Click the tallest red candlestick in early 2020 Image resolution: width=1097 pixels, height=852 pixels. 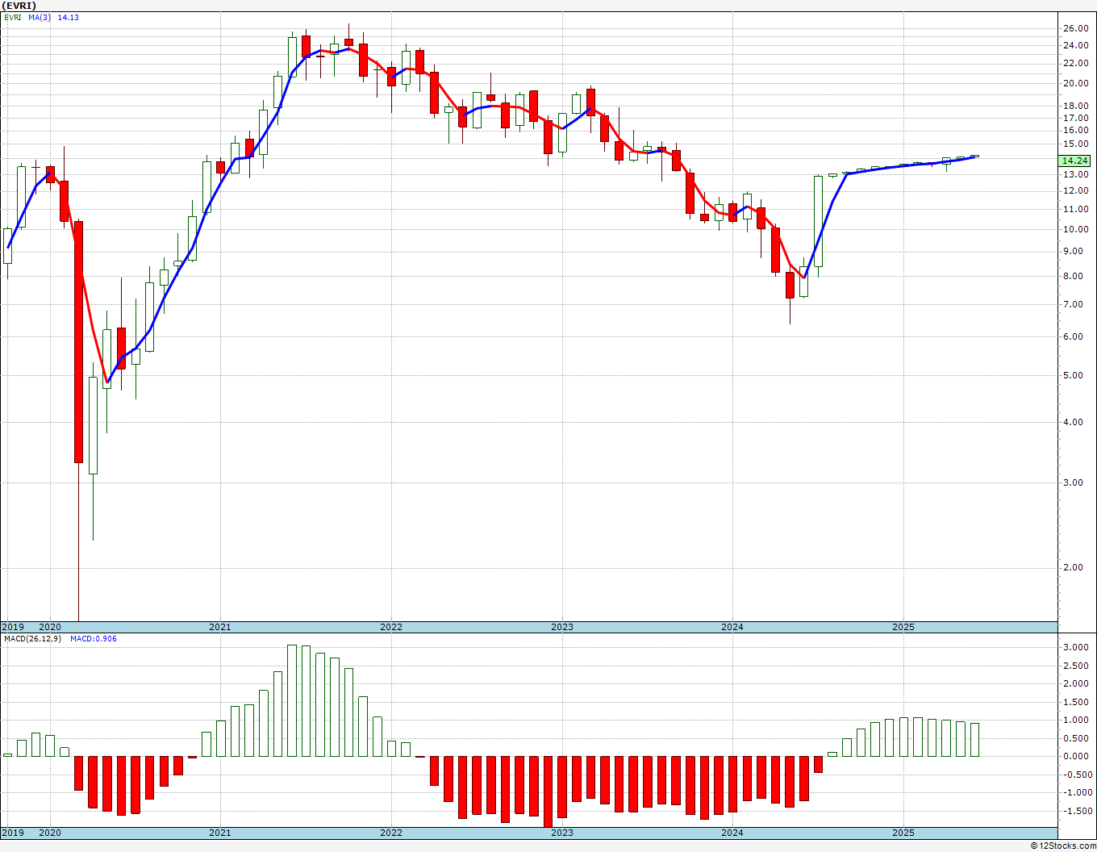(x=79, y=341)
